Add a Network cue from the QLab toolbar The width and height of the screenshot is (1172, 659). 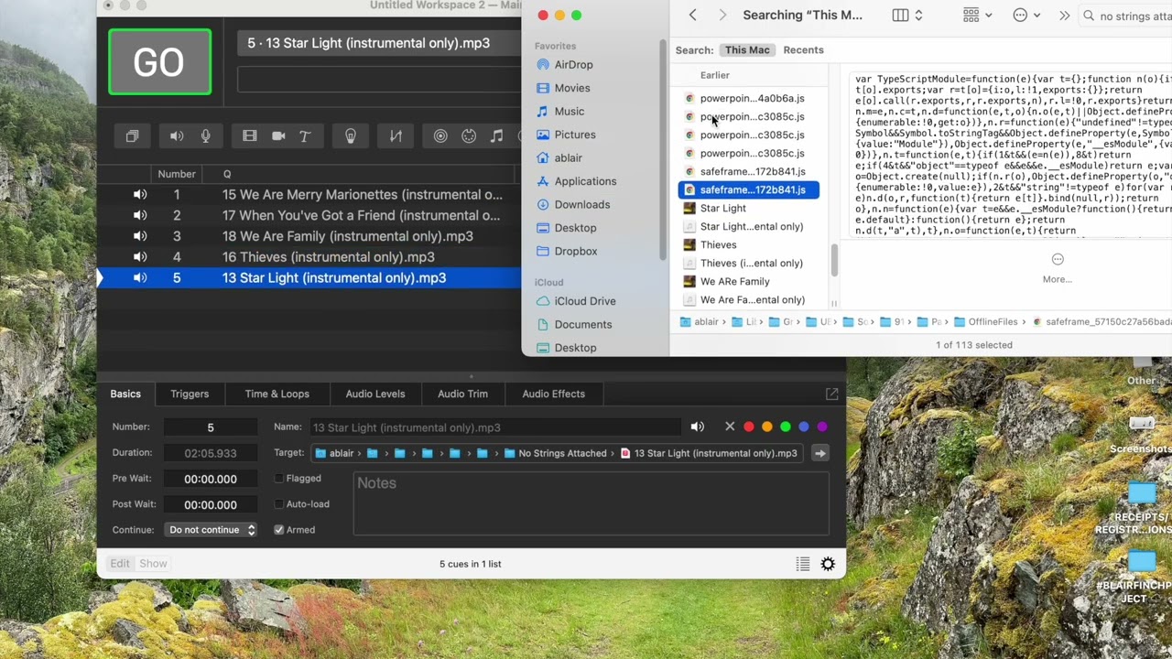pos(440,136)
